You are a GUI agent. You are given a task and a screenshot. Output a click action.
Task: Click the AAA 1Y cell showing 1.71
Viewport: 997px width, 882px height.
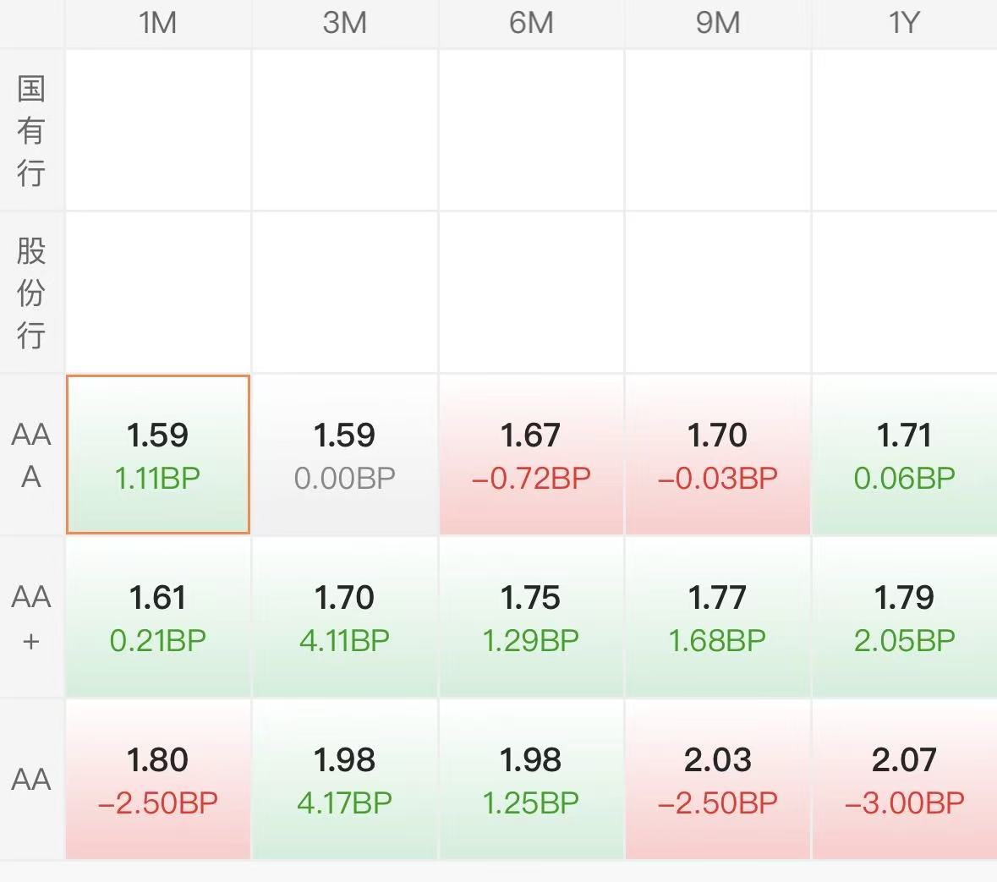click(x=904, y=455)
